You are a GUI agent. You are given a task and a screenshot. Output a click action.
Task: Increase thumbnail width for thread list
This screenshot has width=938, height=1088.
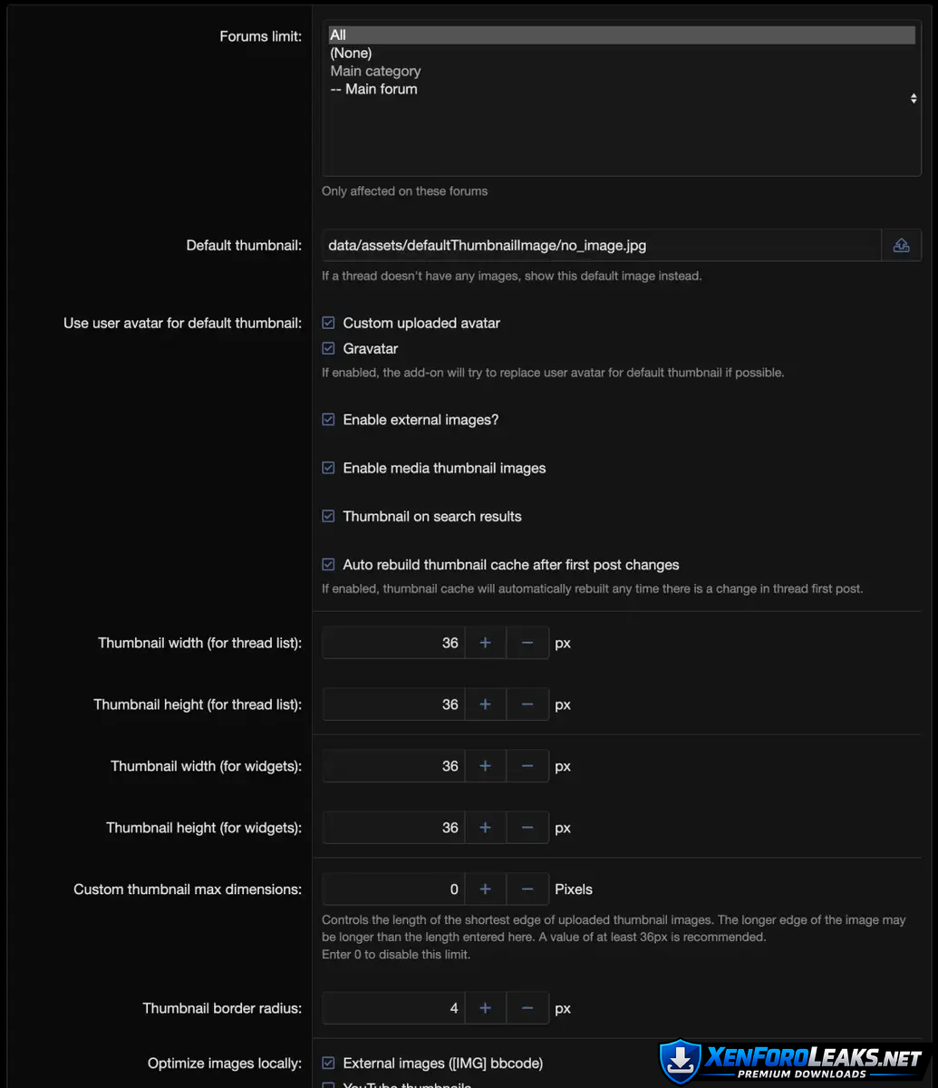coord(485,643)
